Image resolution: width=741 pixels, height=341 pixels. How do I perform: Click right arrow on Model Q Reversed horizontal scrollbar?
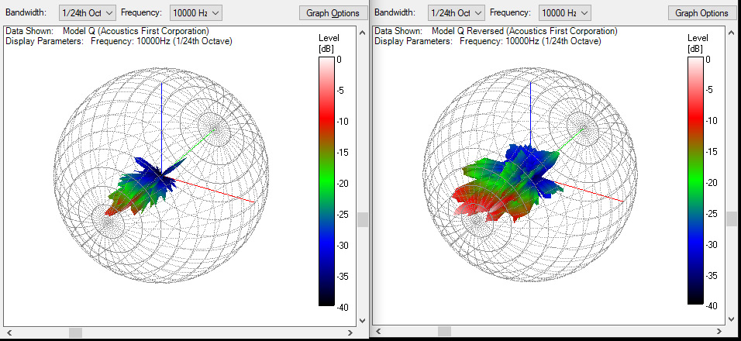pyautogui.click(x=718, y=332)
